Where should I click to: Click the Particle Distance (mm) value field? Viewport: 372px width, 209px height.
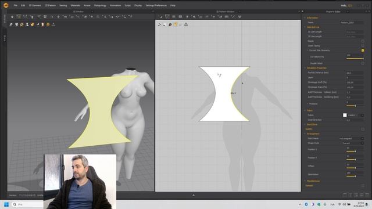355,73
